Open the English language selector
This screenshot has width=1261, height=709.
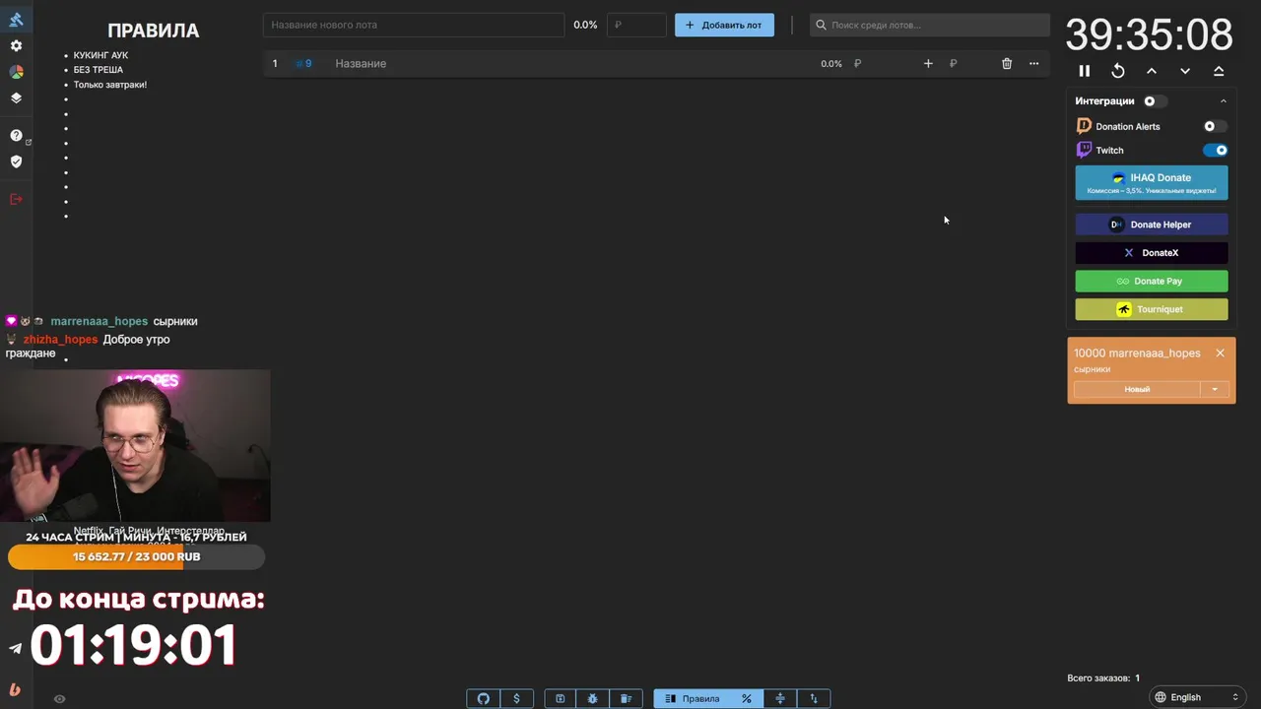pos(1198,697)
